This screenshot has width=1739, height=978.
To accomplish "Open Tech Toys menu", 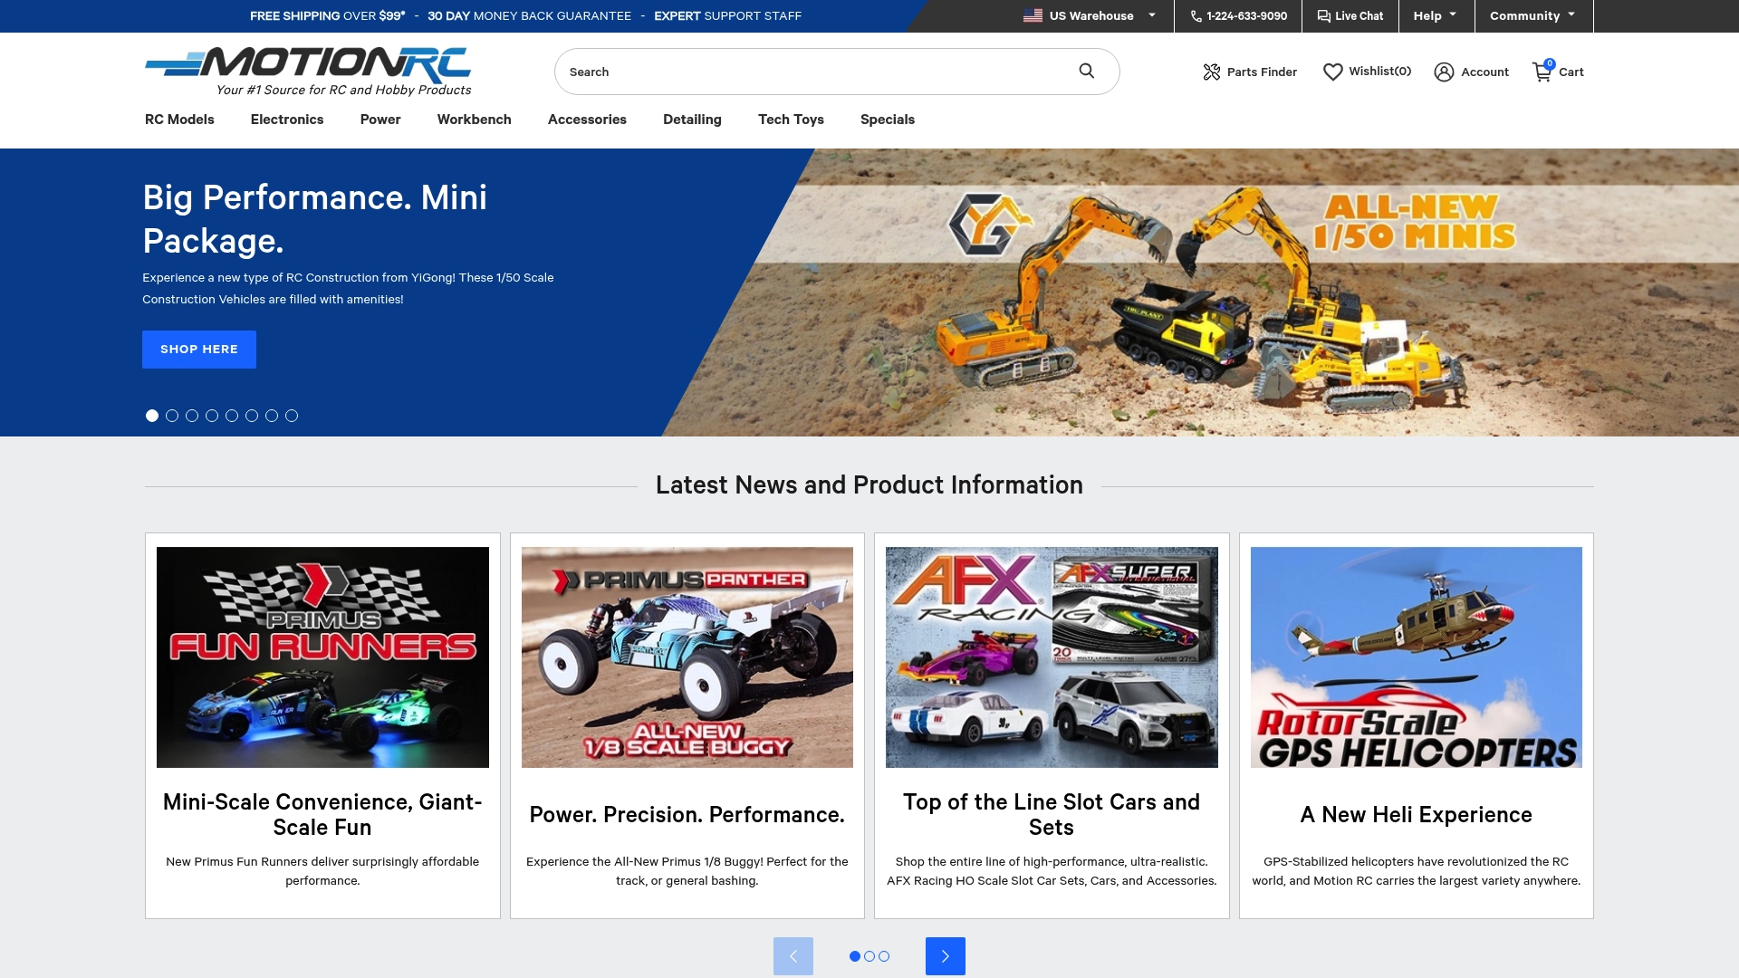I will tap(791, 120).
